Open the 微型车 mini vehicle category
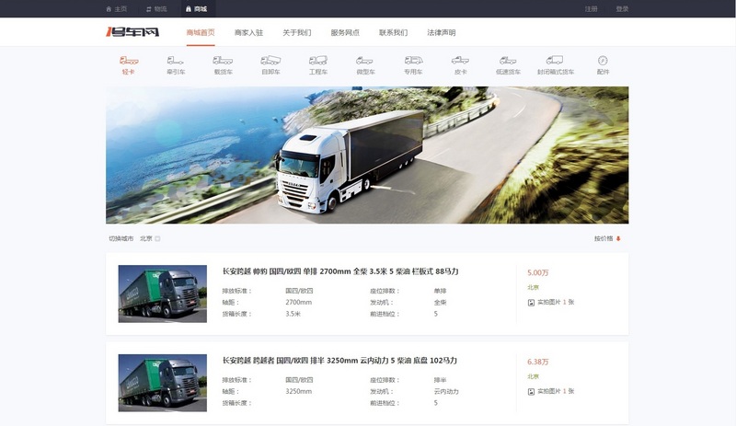736x426 pixels. click(x=365, y=62)
